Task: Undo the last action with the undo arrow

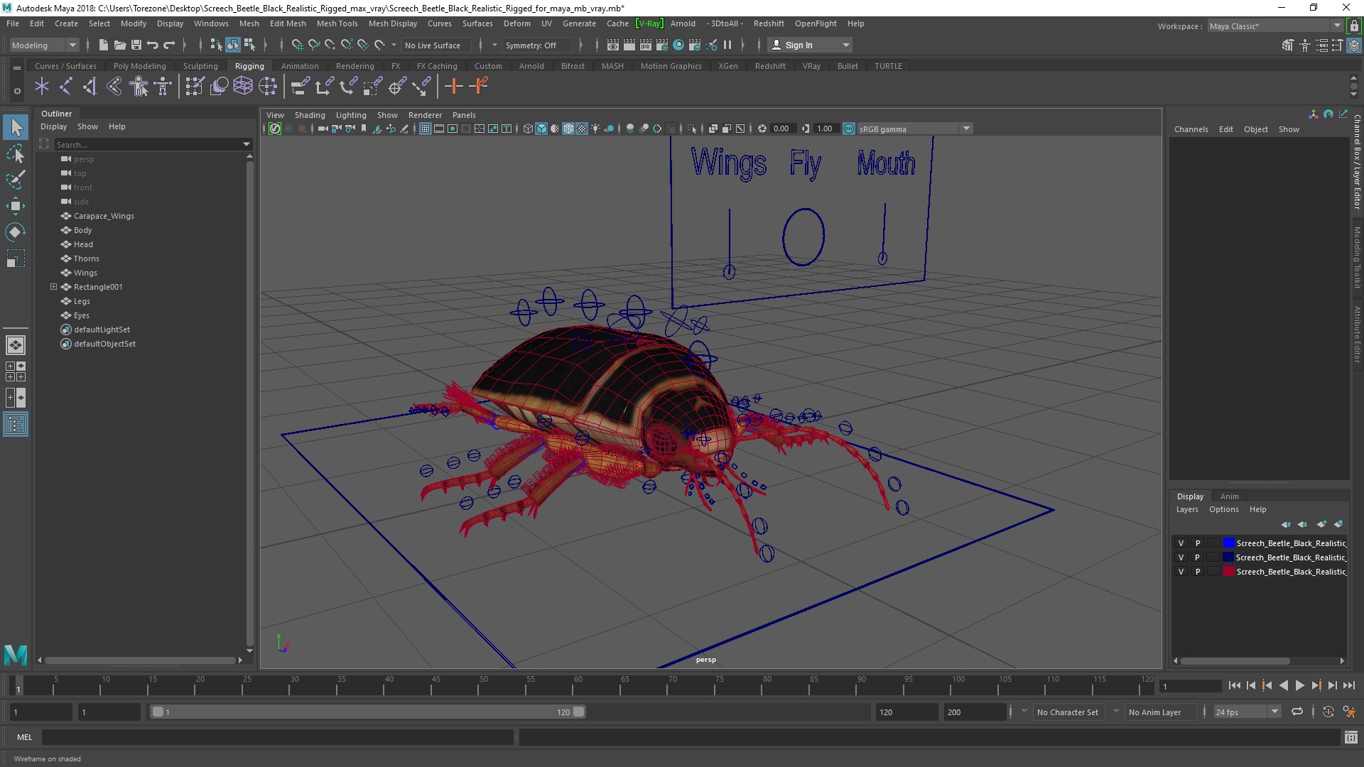Action: click(153, 45)
